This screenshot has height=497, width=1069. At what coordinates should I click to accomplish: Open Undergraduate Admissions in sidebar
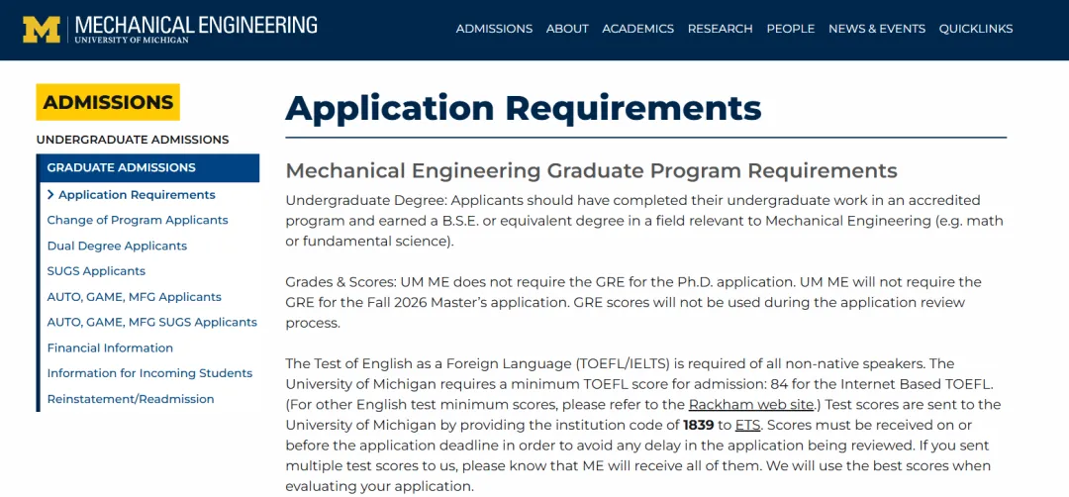[x=133, y=140]
